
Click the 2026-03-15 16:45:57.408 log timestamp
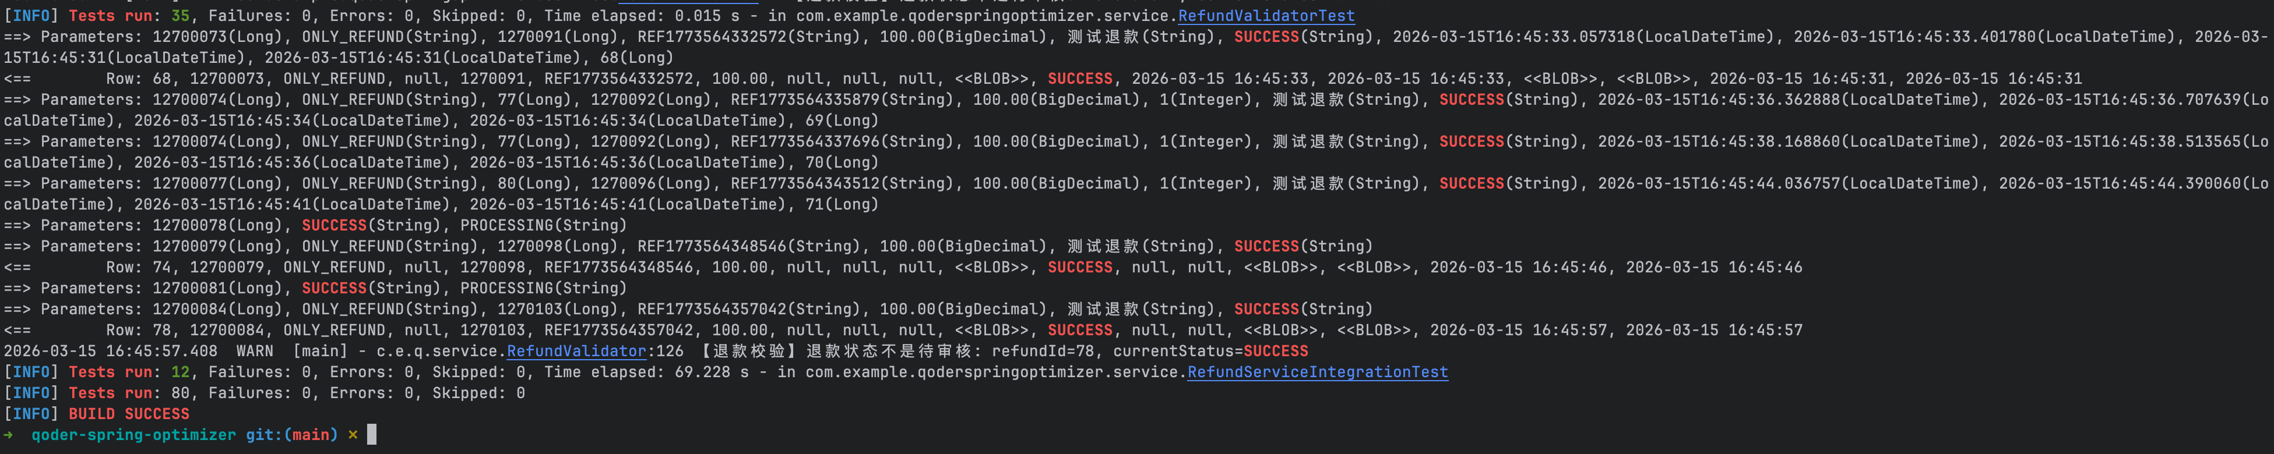[x=110, y=351]
